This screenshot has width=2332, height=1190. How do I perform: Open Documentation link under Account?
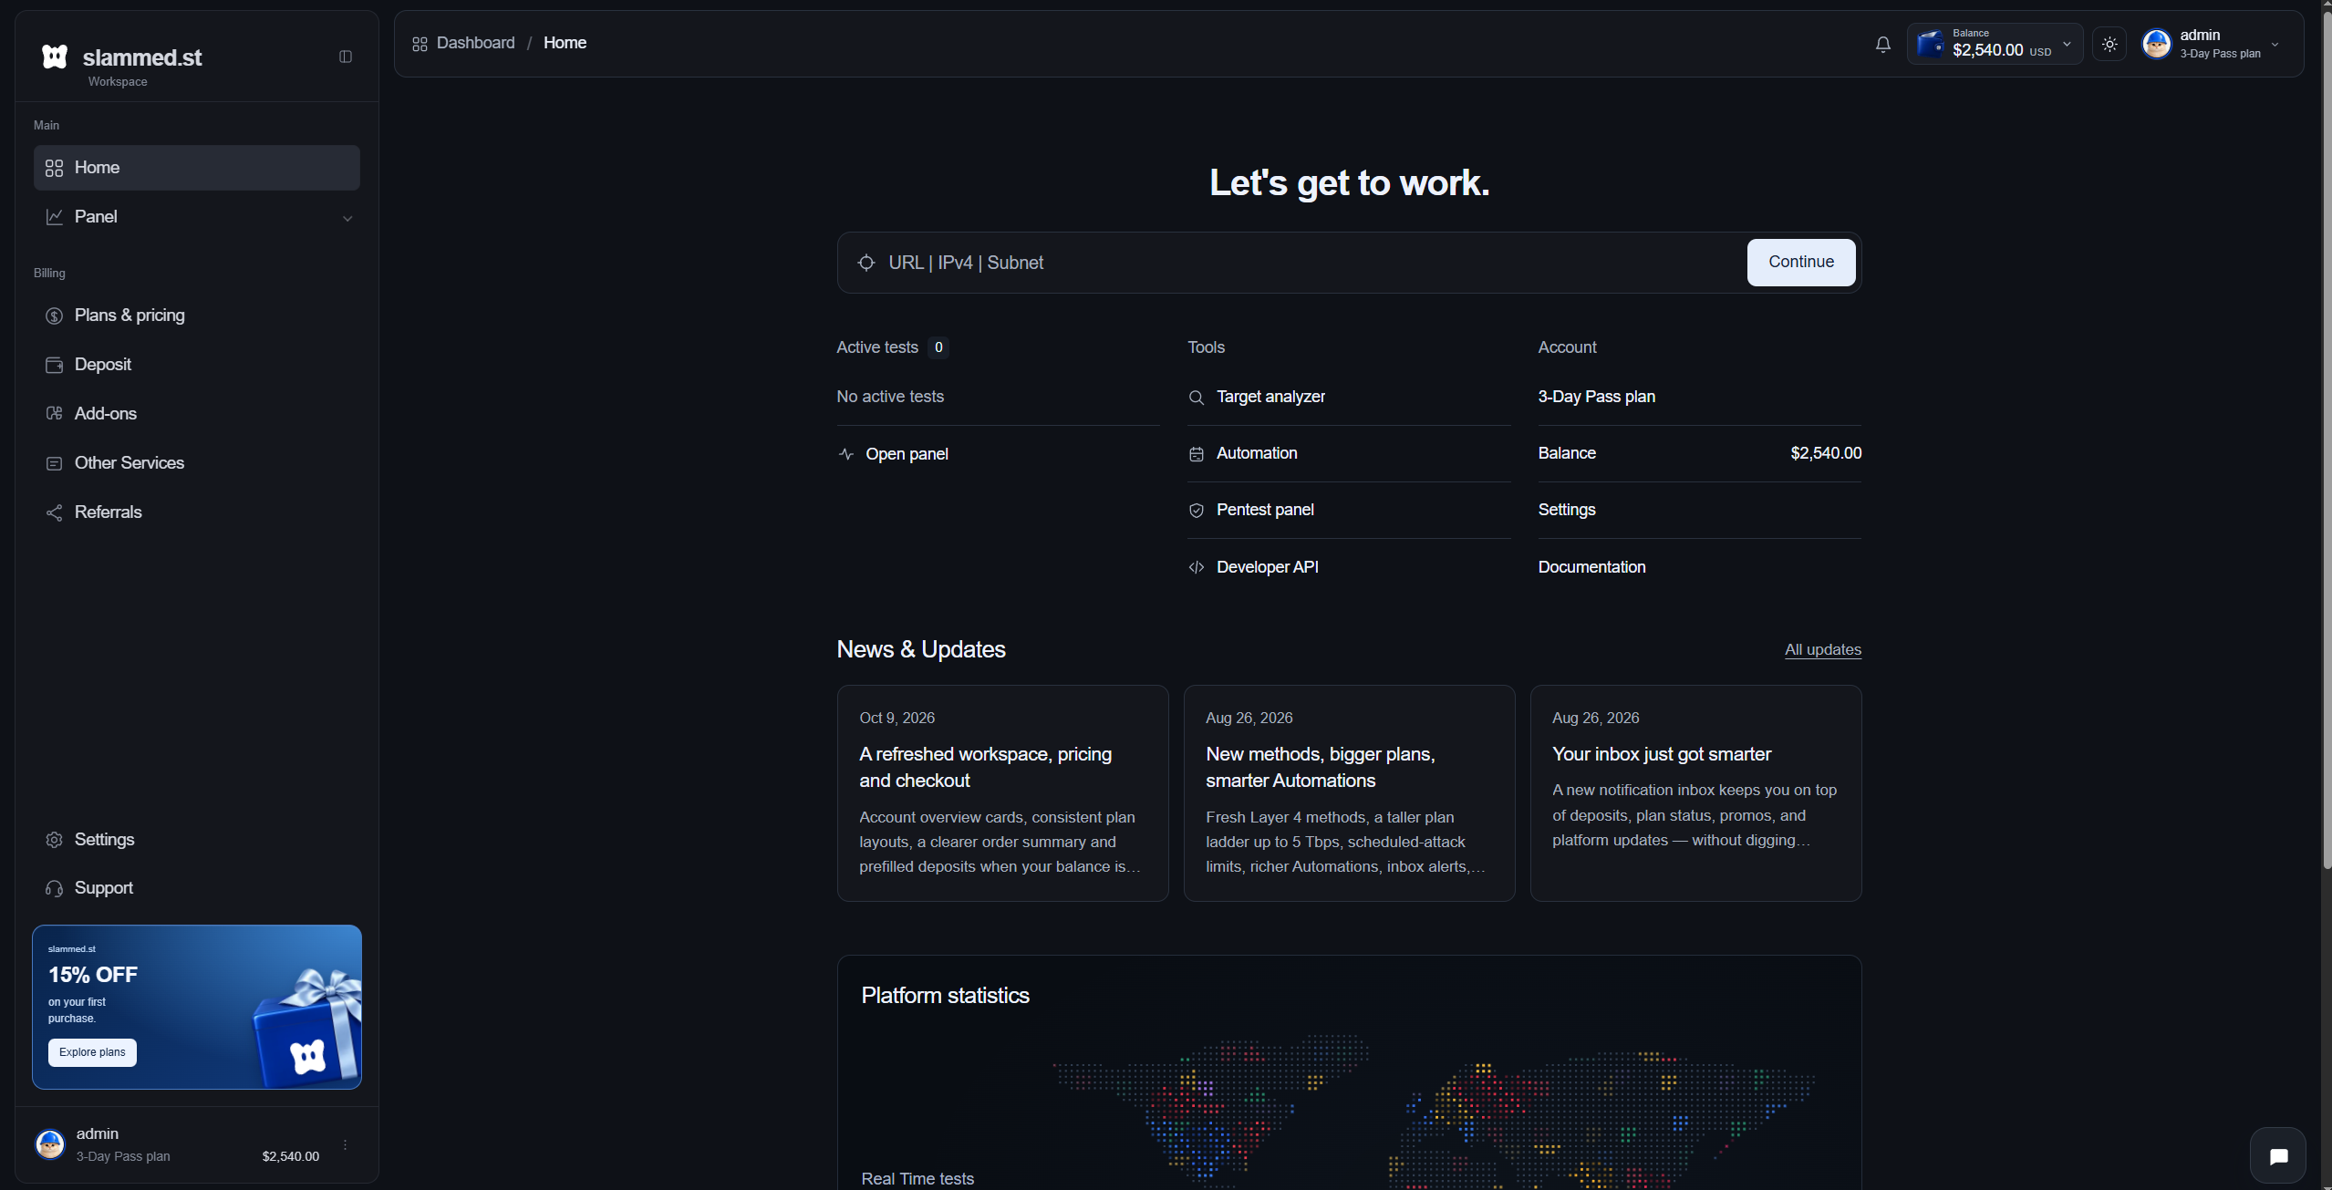[1591, 567]
